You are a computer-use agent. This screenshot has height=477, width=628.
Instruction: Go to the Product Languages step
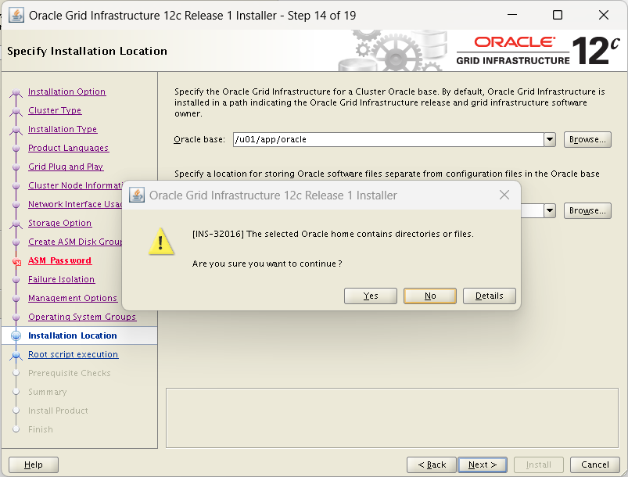(69, 149)
